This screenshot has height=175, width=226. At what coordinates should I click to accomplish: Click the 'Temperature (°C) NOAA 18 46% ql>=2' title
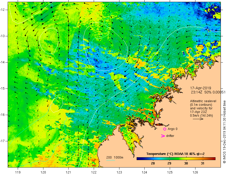click(175, 154)
